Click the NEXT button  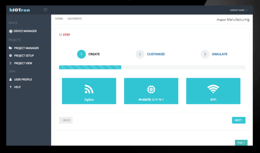coord(239,120)
